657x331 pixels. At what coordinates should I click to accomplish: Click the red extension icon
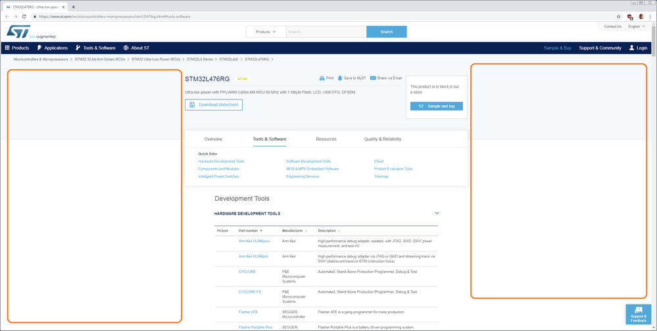tap(630, 17)
